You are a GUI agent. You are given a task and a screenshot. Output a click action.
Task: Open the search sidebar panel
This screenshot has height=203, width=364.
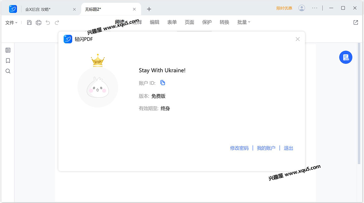(x=8, y=71)
